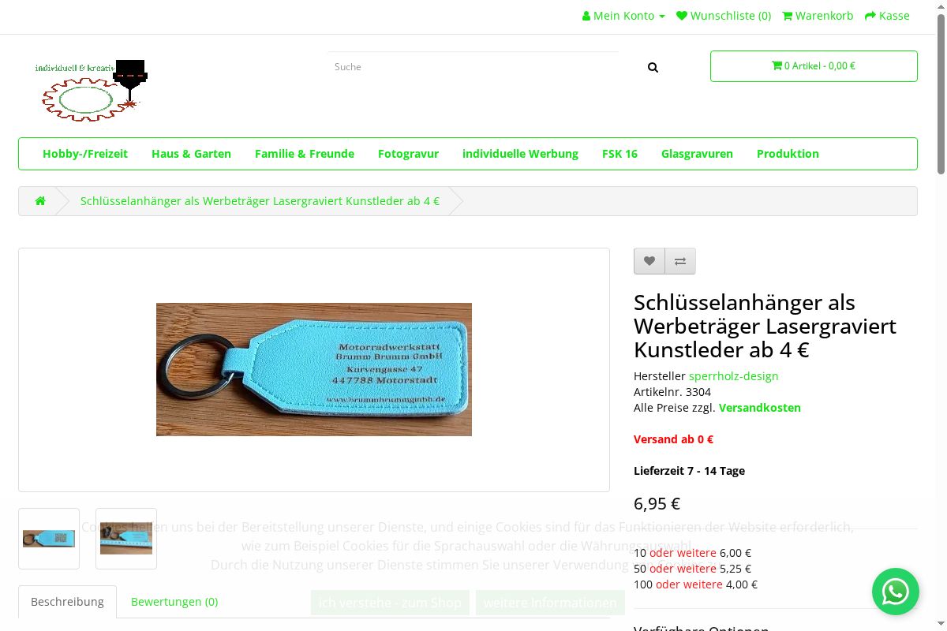Click the shop logo

92,90
